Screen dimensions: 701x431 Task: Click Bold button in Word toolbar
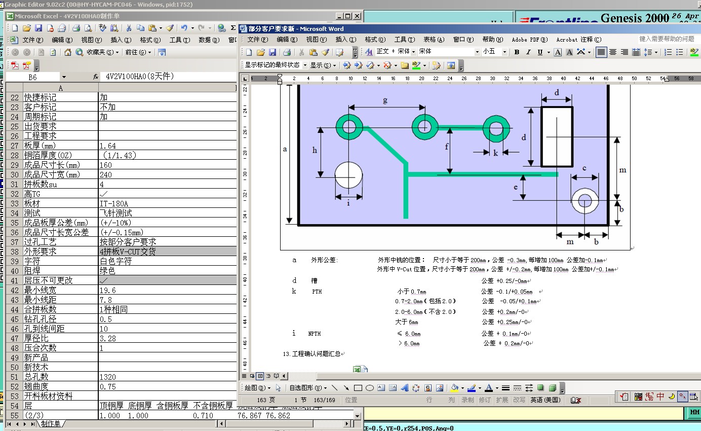[x=517, y=52]
